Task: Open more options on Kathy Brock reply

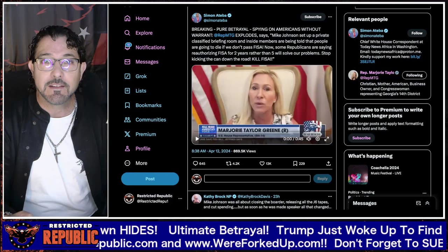Action: tap(330, 196)
